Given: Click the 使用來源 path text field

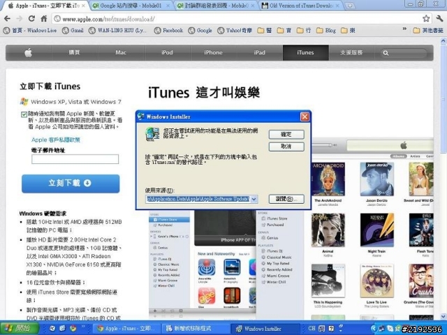Looking at the screenshot, I should [x=198, y=199].
